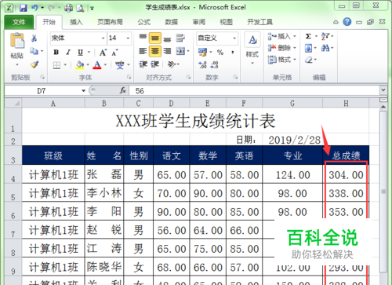Open the File tab

19,22
